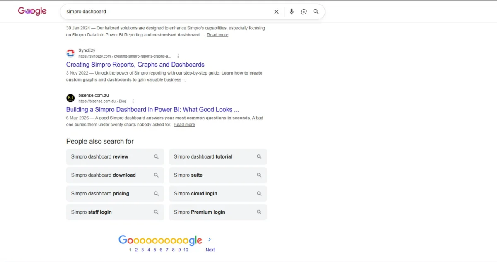Go to results page 9
The image size is (497, 262).
click(179, 250)
